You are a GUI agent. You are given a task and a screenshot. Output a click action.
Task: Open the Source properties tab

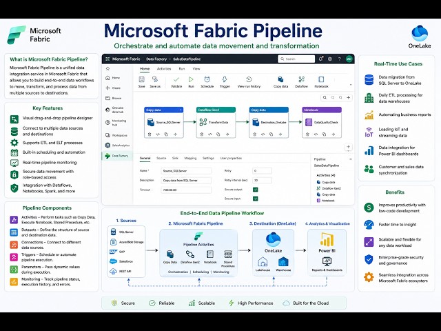[161, 158]
